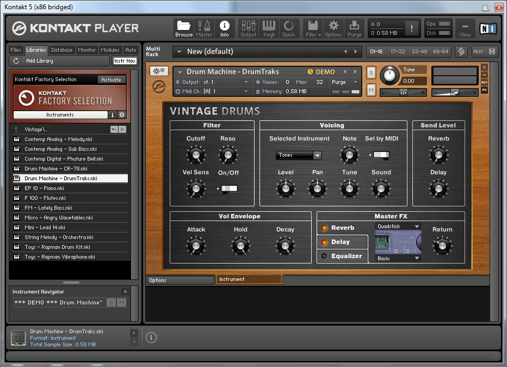Show rack page 17-32

(x=398, y=52)
